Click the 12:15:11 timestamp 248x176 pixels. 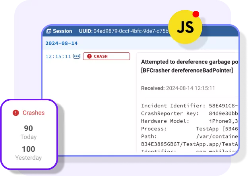click(58, 56)
